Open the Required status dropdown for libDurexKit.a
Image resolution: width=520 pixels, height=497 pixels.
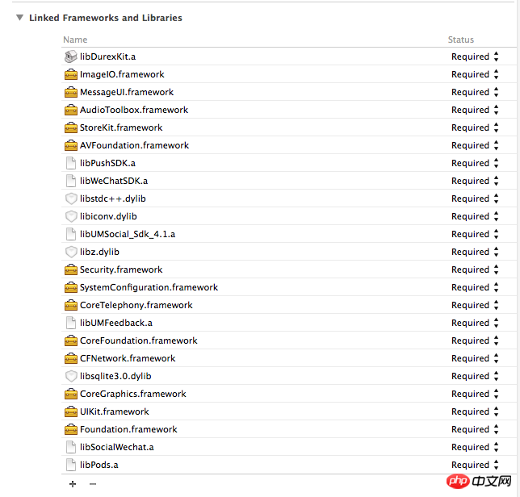tap(475, 56)
